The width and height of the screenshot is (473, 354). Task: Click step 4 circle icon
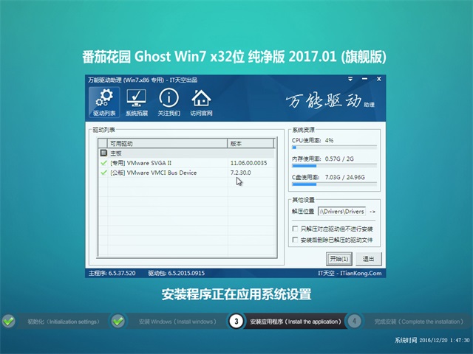pos(354,322)
